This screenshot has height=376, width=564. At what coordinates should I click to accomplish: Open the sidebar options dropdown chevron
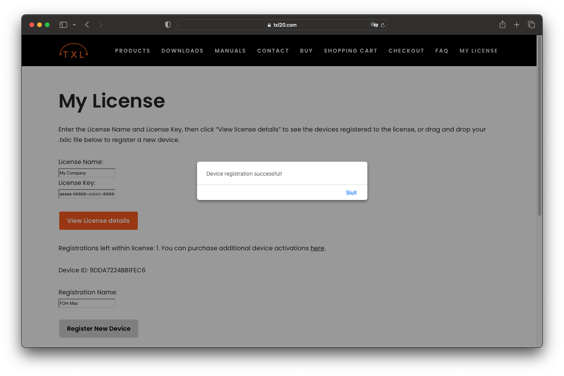[74, 25]
